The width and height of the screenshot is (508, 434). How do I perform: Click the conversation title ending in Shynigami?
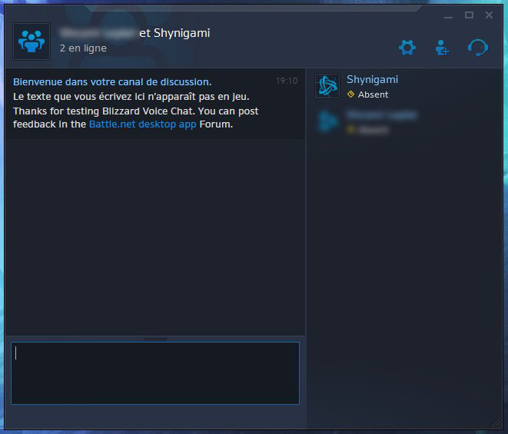point(134,33)
